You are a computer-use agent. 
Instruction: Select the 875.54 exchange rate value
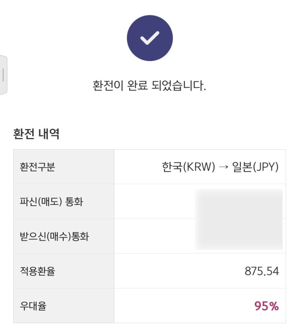[262, 271]
